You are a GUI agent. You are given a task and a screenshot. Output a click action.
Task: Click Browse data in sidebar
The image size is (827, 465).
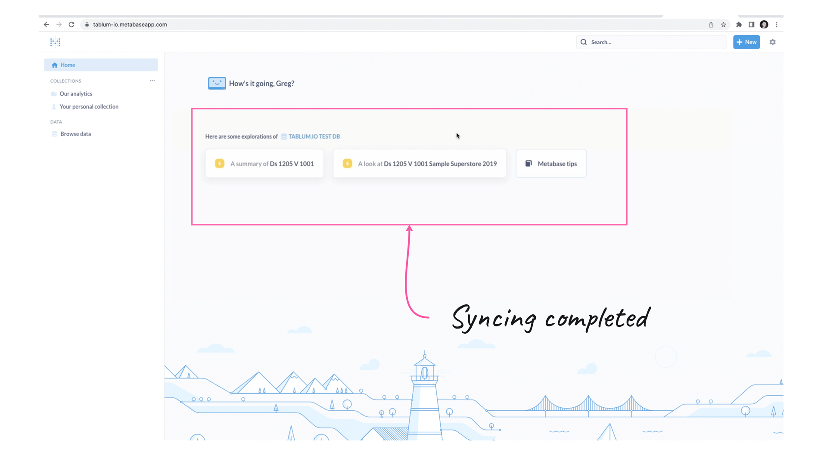point(75,134)
